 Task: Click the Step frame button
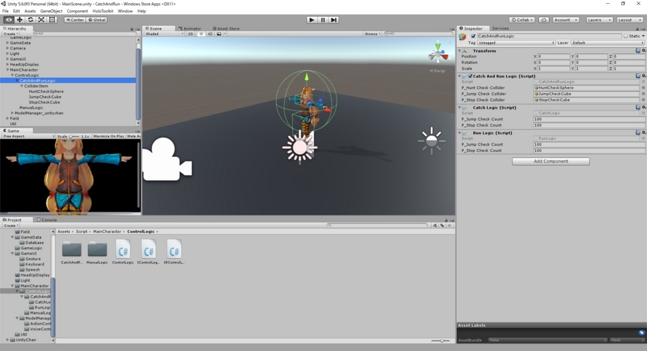[334, 20]
